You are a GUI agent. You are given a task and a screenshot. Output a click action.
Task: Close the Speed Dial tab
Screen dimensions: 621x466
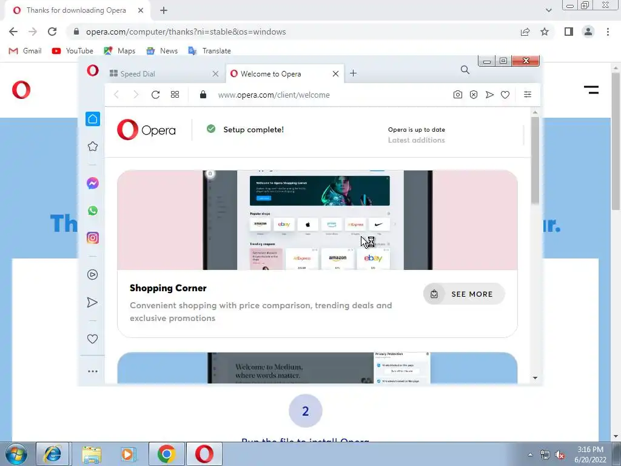point(215,73)
